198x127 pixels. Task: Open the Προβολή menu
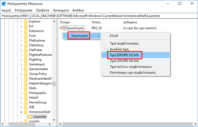point(43,10)
